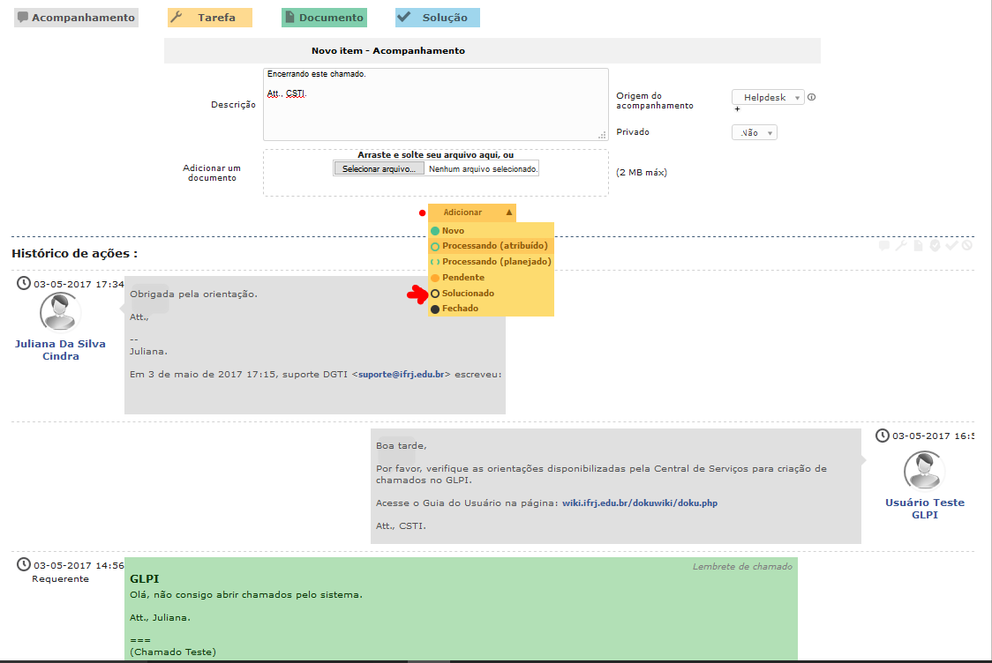992x663 pixels.
Task: Click the reset filter circle-slash icon
Action: (967, 246)
